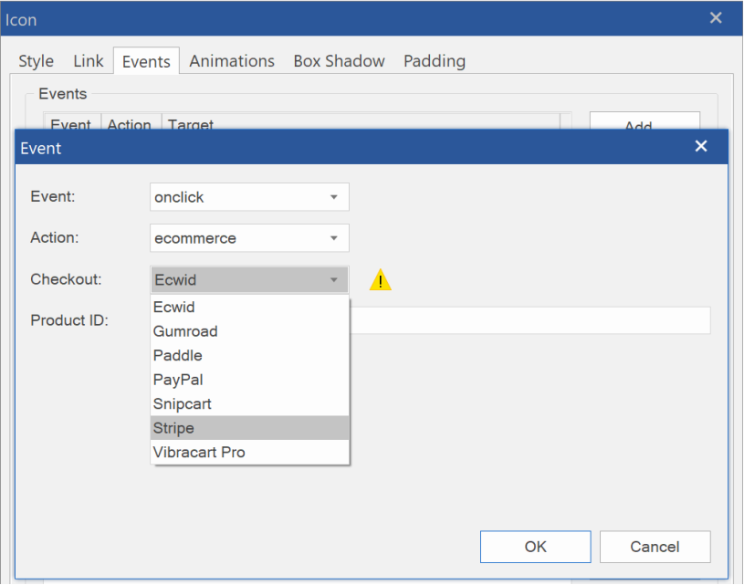Switch to the Padding tab

tap(435, 61)
